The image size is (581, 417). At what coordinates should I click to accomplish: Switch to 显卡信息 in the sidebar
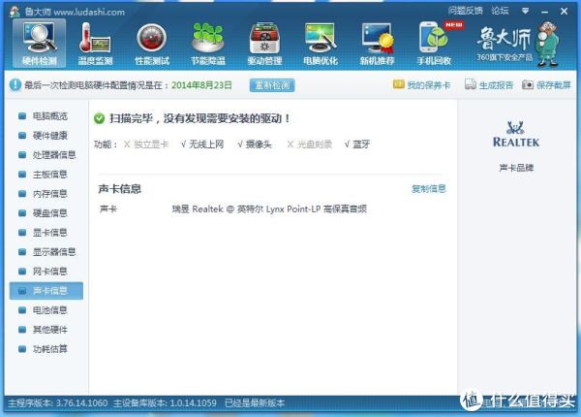[x=49, y=232]
